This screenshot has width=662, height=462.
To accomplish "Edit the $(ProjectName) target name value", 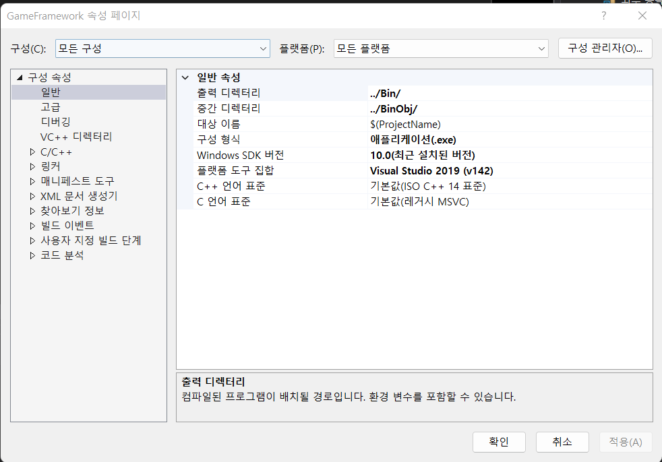I will coord(510,125).
